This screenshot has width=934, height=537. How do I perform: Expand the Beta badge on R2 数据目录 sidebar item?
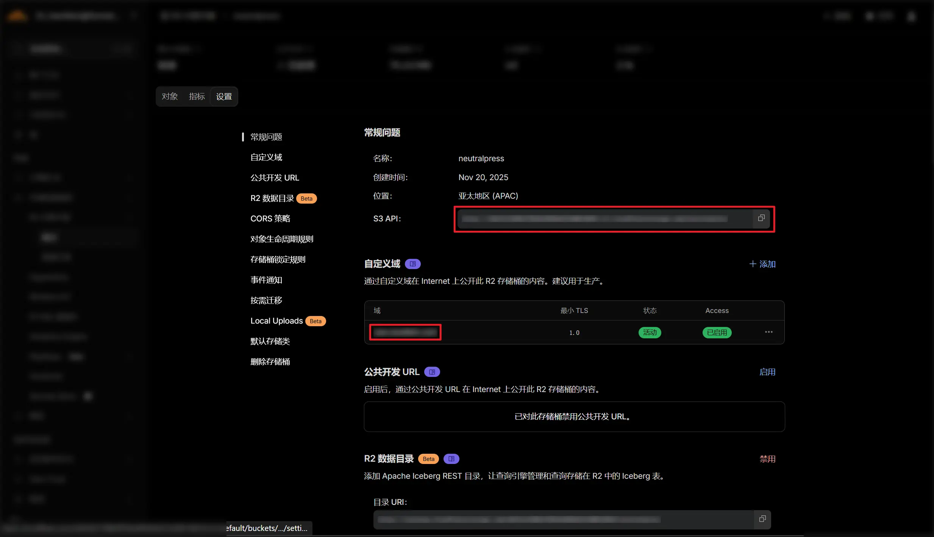tap(306, 198)
